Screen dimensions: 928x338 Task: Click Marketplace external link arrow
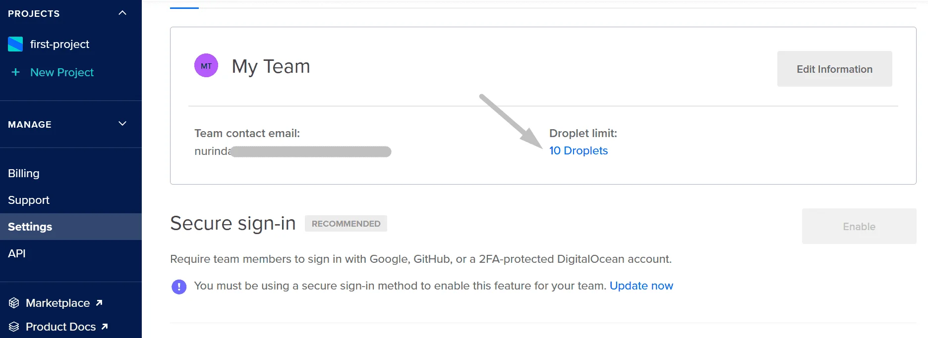pos(99,302)
